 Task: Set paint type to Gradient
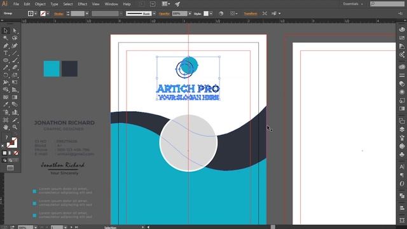point(10,153)
